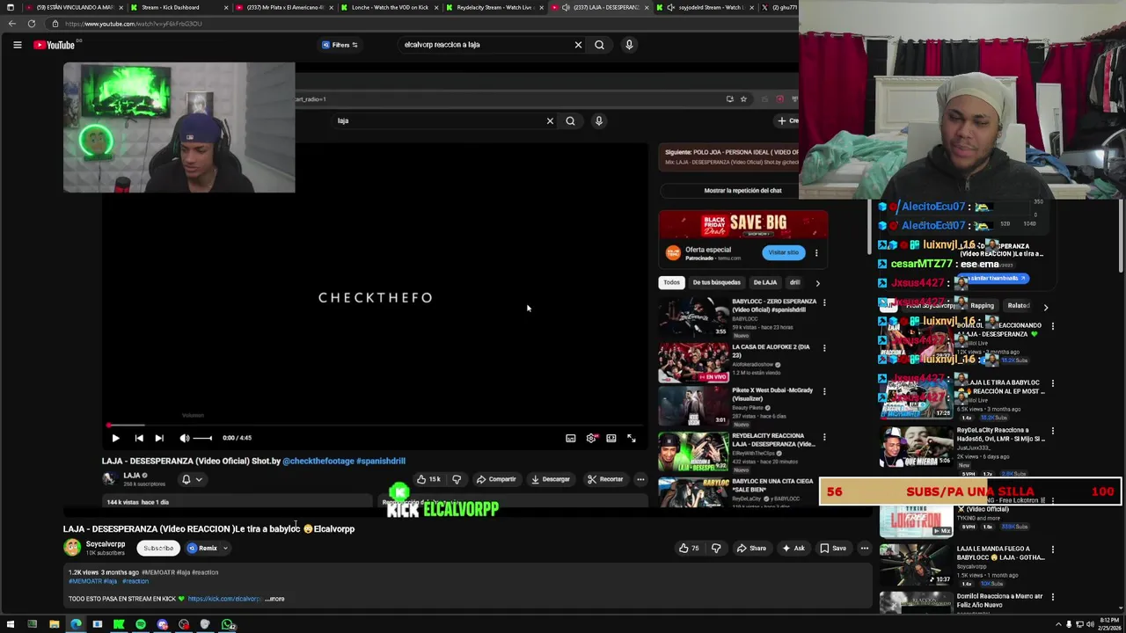The height and width of the screenshot is (633, 1126).
Task: Select the 'Todos' filter chip
Action: click(x=671, y=283)
